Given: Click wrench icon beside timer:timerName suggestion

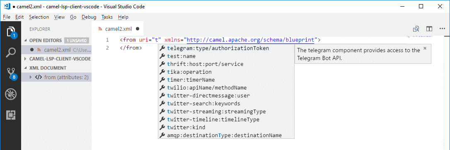Looking at the screenshot, I should (162, 80).
